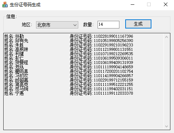Select the name 简高克 in results
Viewport: 174px width, 133px height.
(x=21, y=84)
